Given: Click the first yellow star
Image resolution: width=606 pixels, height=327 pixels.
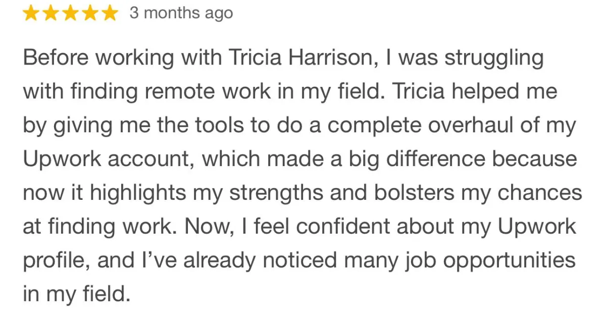Looking at the screenshot, I should [31, 13].
